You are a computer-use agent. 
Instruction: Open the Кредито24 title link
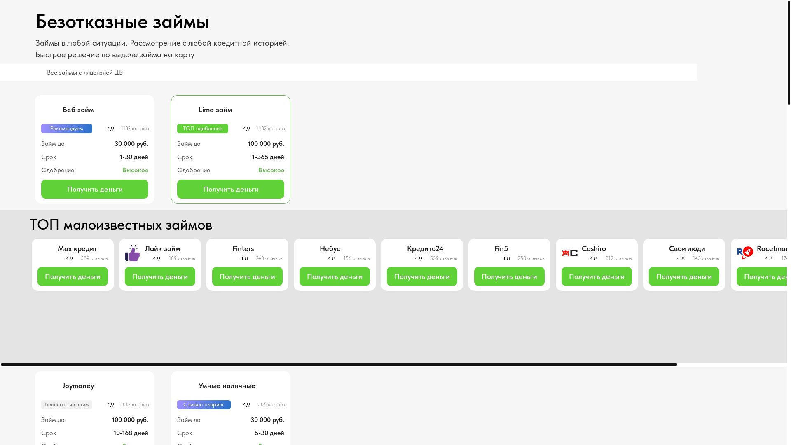[425, 248]
